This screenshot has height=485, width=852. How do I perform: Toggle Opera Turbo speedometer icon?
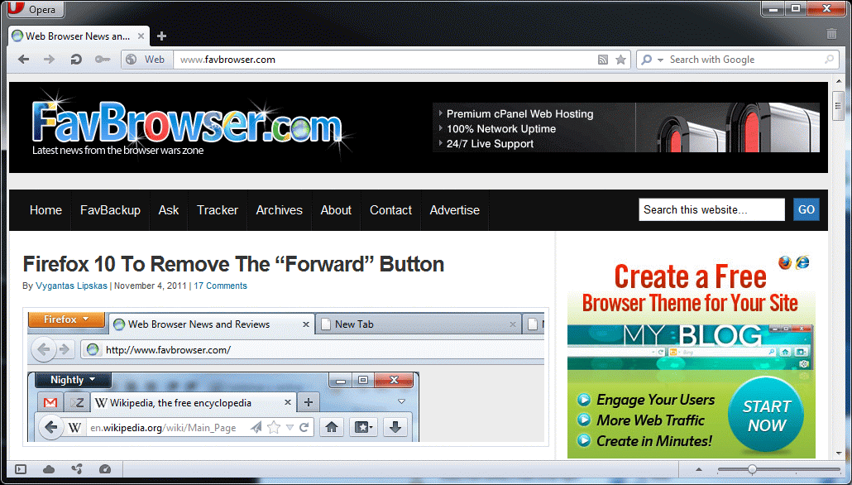pos(104,469)
